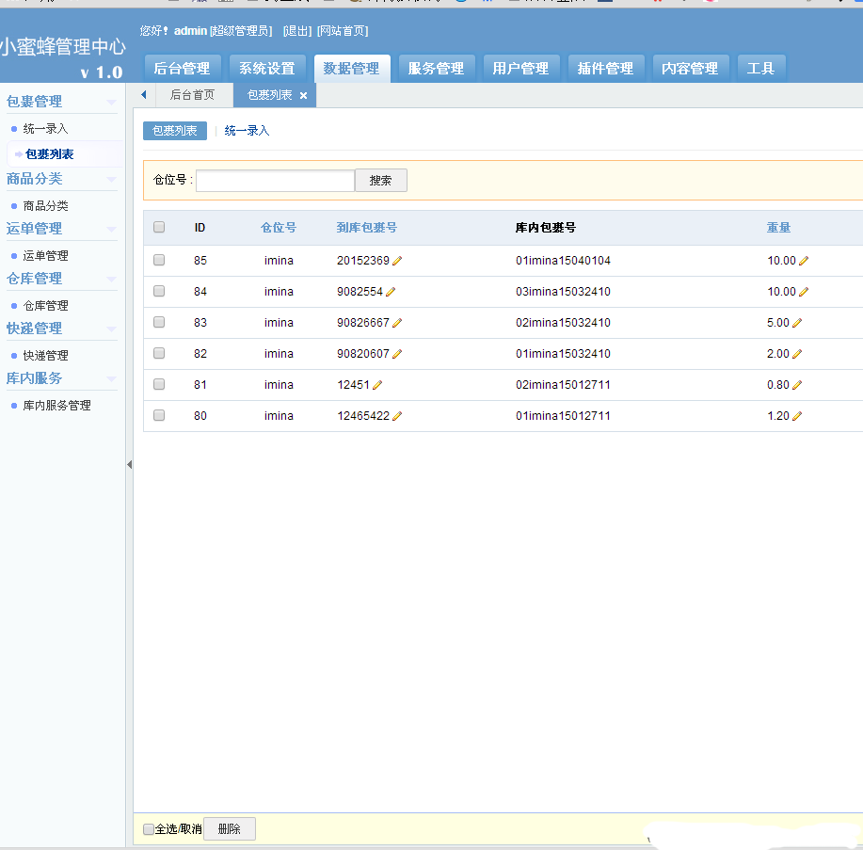Open the 统一录入 sub-navigation link

(248, 131)
